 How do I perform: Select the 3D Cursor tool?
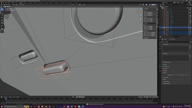pyautogui.click(x=2, y=12)
